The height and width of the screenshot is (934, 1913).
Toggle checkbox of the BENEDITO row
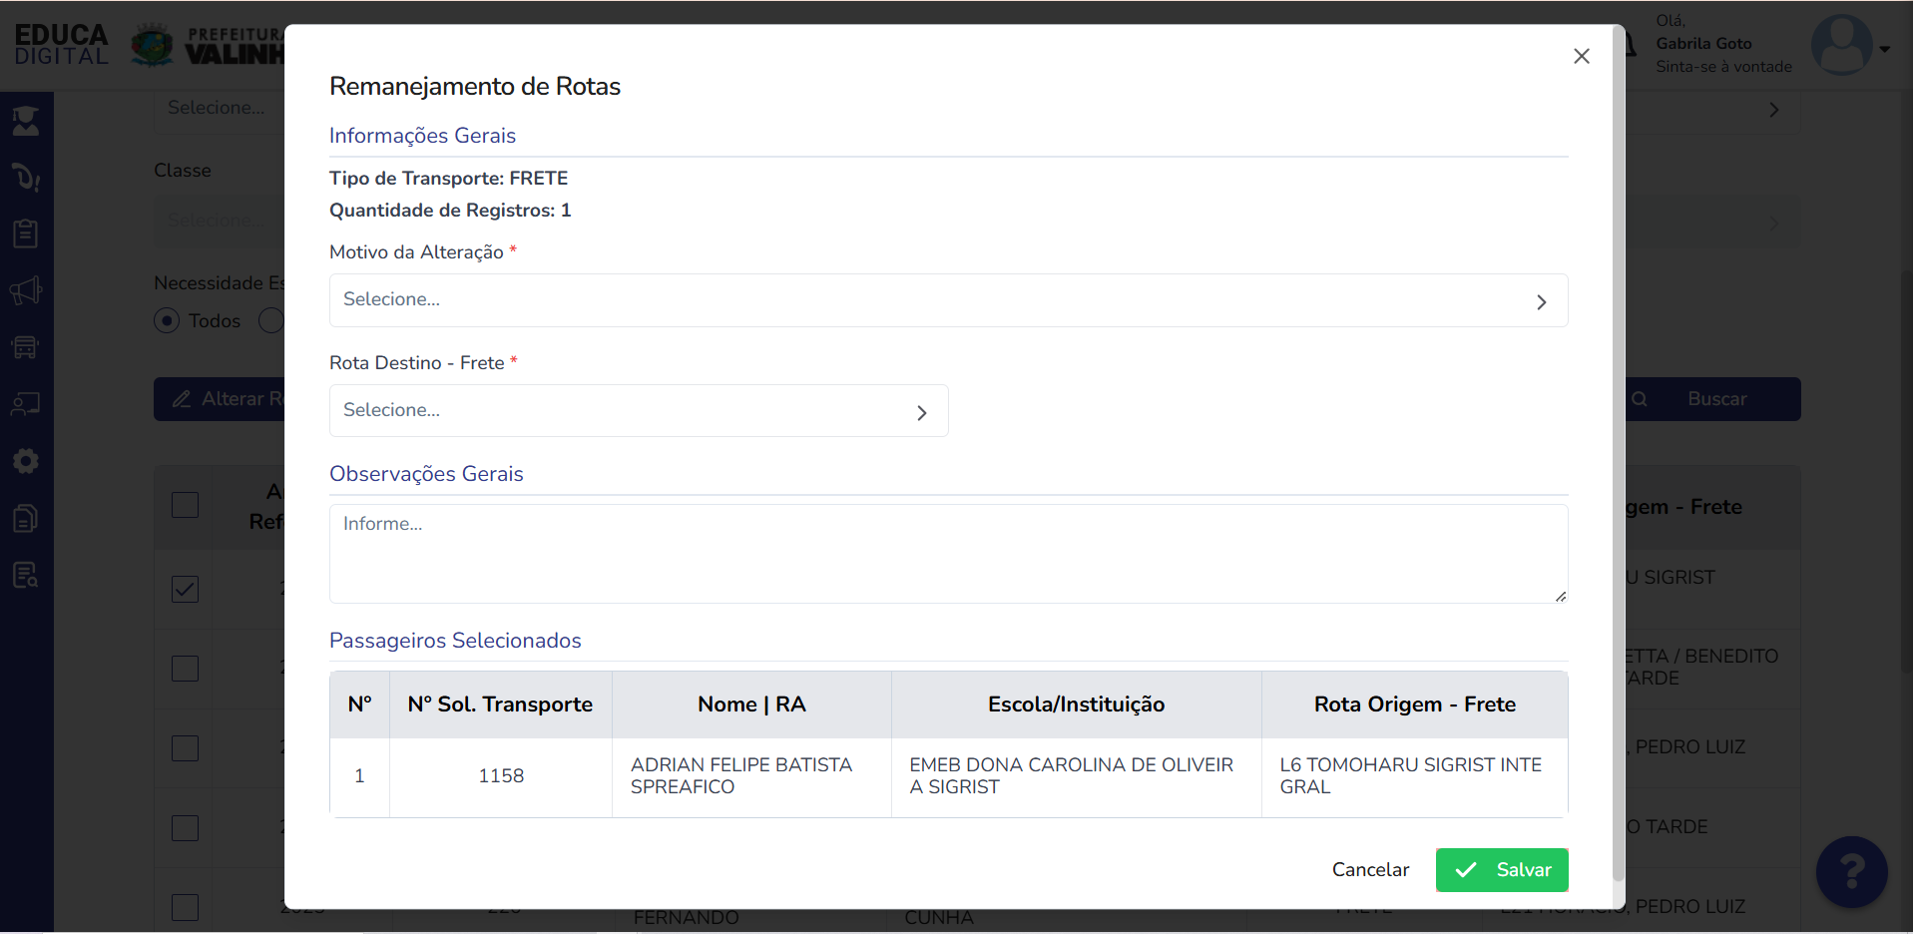click(x=185, y=669)
